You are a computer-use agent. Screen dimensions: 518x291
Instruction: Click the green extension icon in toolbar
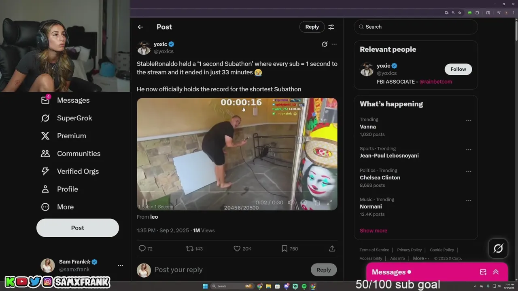(x=470, y=13)
